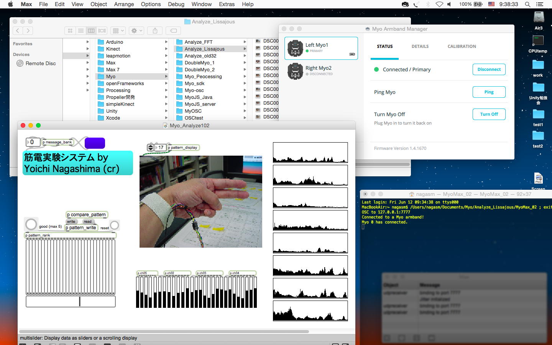Viewport: 552px width, 345px height.
Task: Open the Extras menu
Action: coord(227,4)
